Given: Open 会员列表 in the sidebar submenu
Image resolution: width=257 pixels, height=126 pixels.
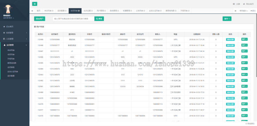Looking at the screenshot, I should click(11, 55).
